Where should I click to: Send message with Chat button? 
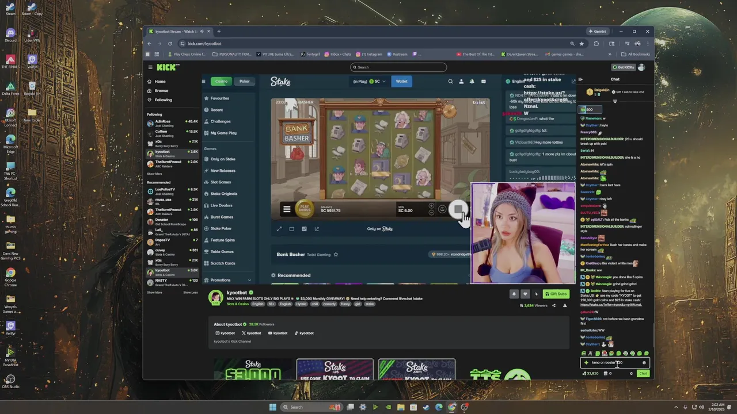[643, 374]
